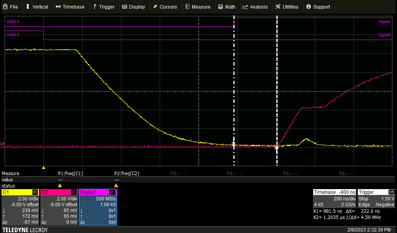The width and height of the screenshot is (397, 233).
Task: Open the Math menu
Action: pos(227,7)
